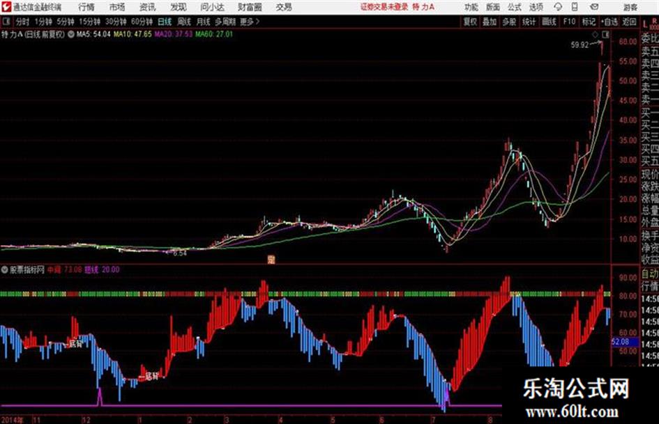Click the MA20: 37.53 label
Viewport: 659px width, 424px height.
[x=173, y=34]
